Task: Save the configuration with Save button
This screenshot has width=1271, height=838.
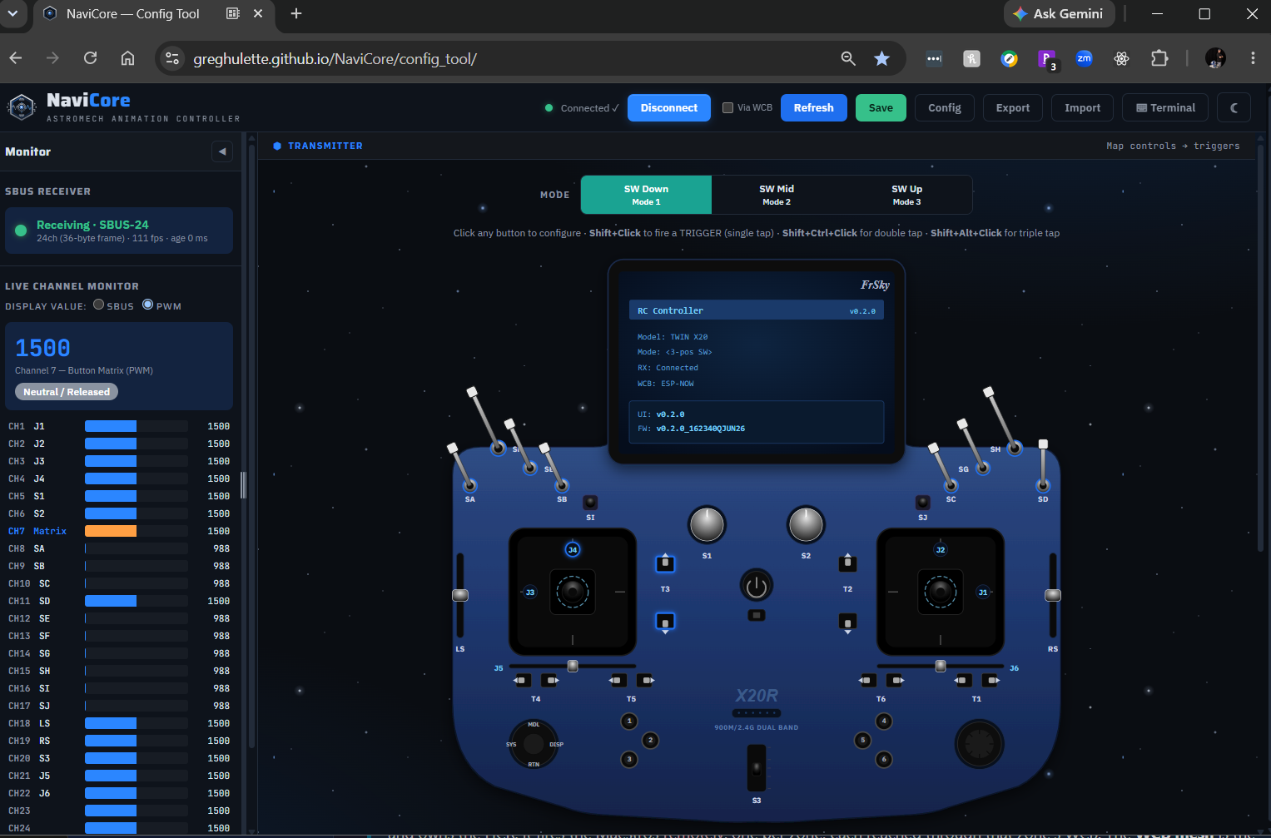Action: pos(881,108)
